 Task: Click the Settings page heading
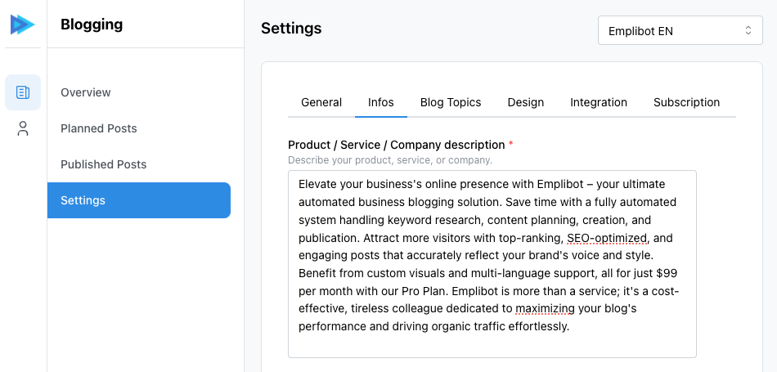click(x=291, y=29)
